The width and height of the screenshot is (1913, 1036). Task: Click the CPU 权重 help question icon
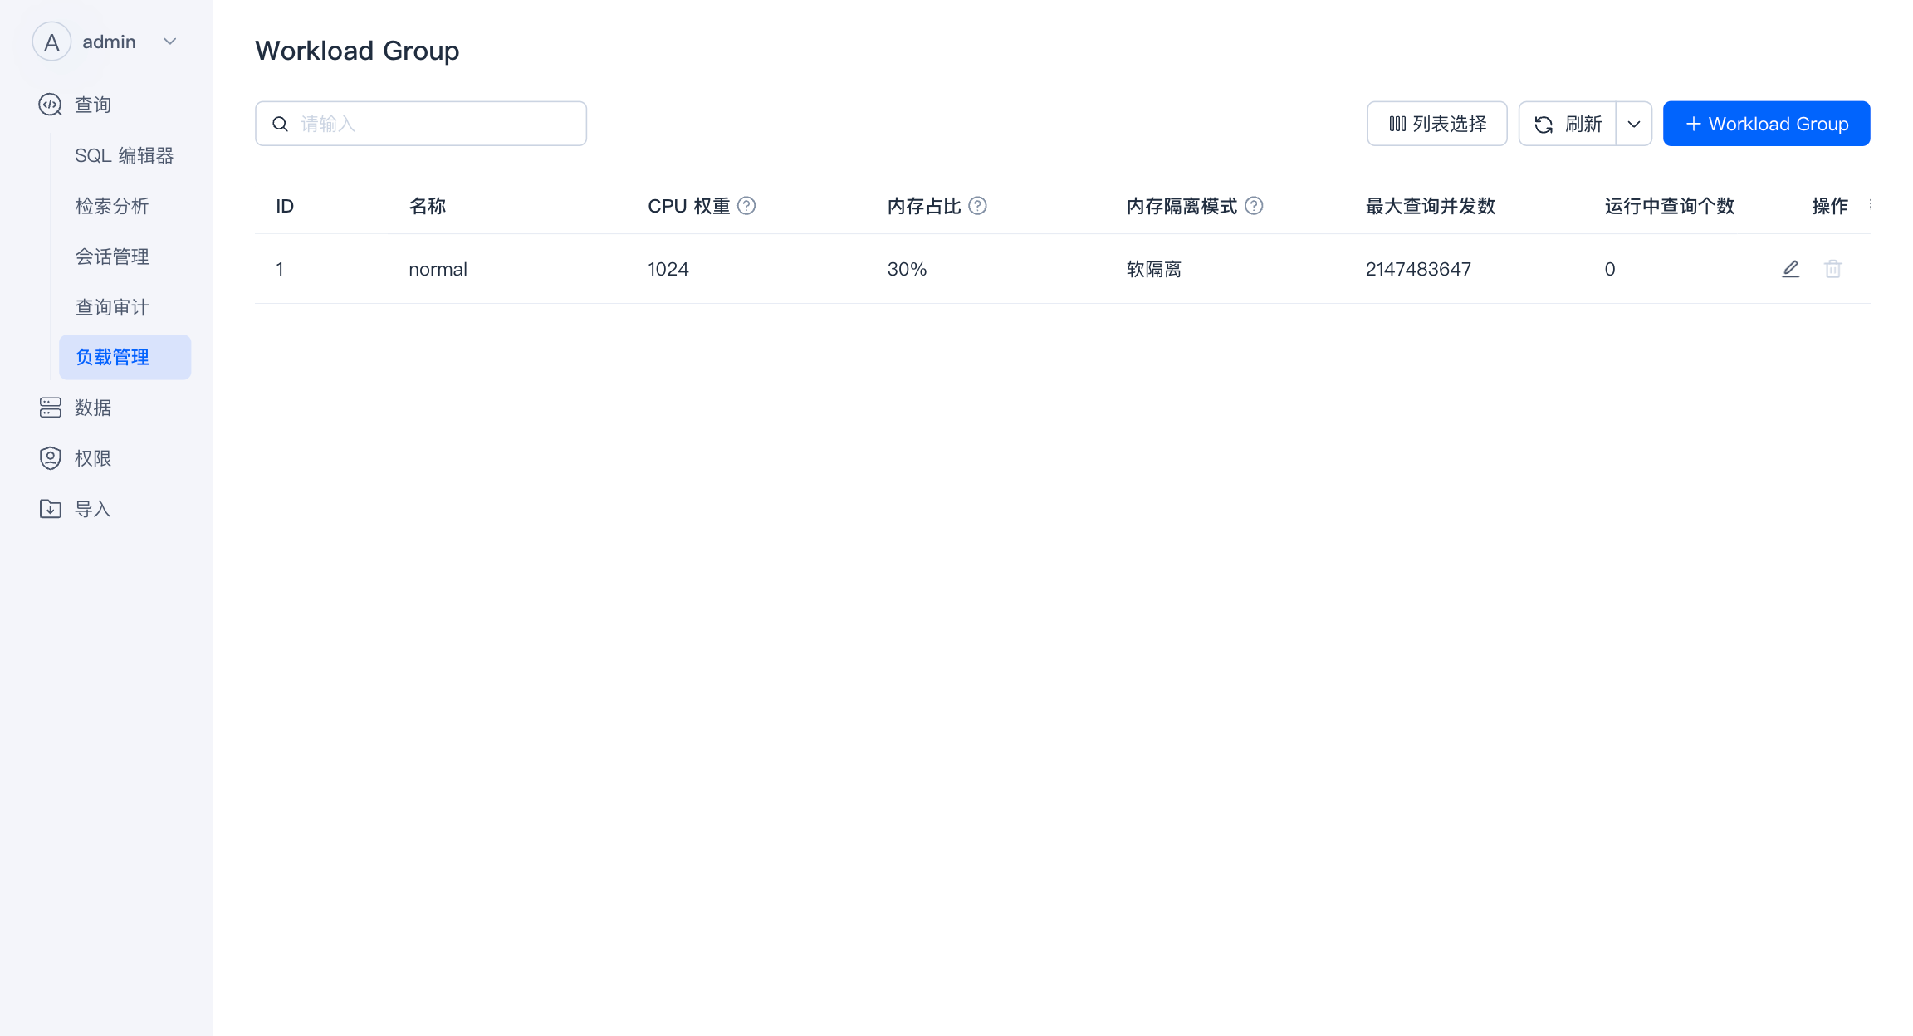746,206
